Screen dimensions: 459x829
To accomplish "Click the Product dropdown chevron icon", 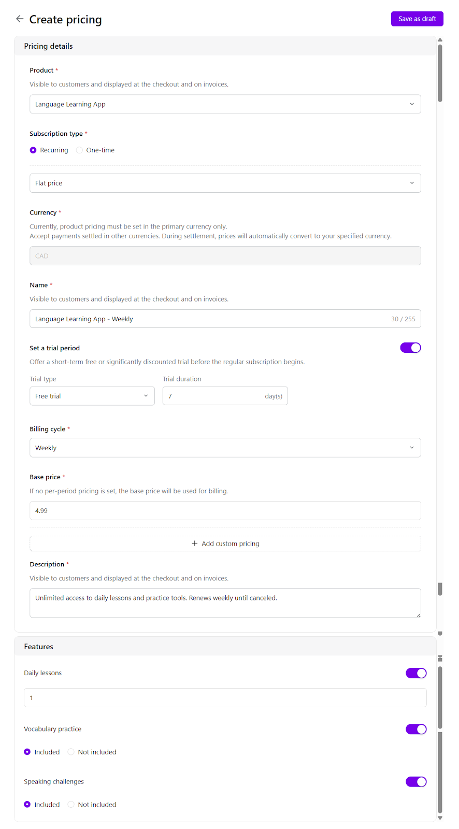I will [412, 104].
